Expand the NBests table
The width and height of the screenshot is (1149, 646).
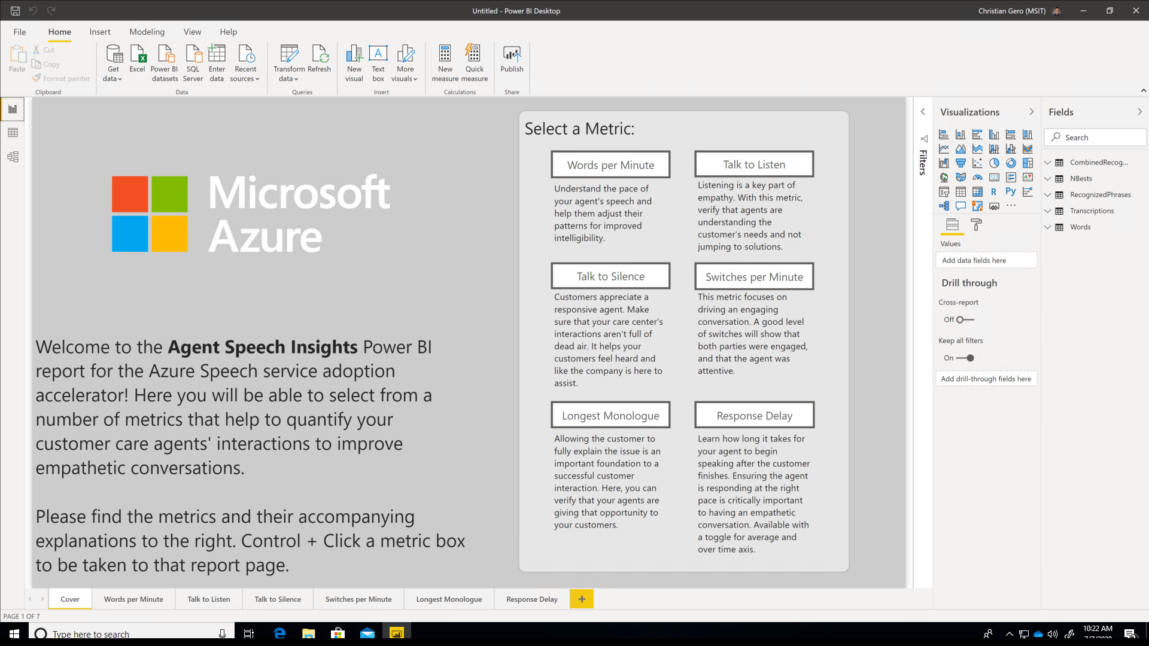coord(1048,179)
